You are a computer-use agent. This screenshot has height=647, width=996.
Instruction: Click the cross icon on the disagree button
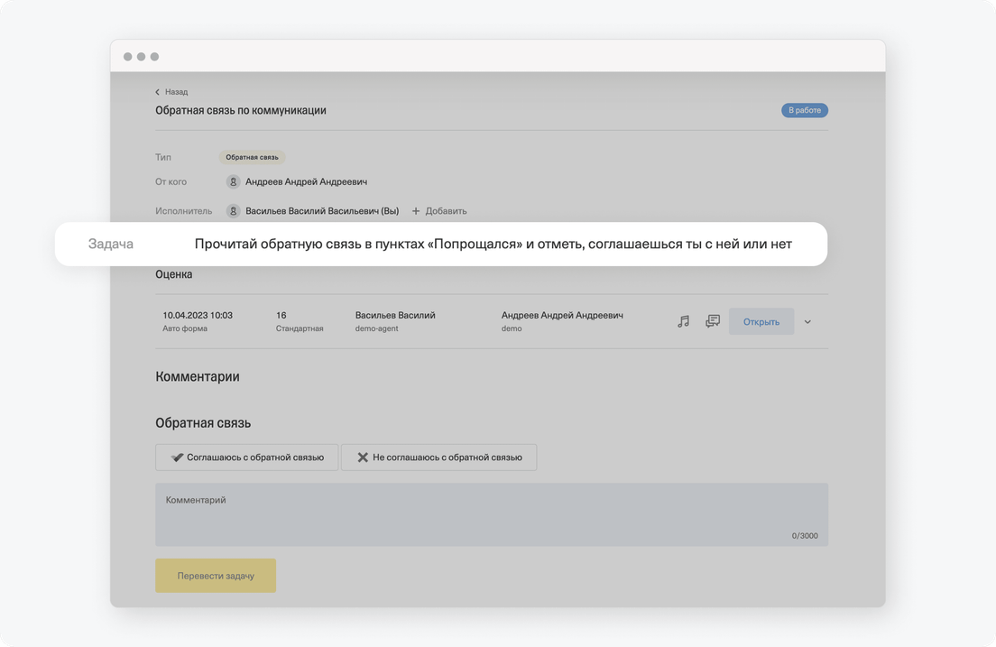coord(363,458)
